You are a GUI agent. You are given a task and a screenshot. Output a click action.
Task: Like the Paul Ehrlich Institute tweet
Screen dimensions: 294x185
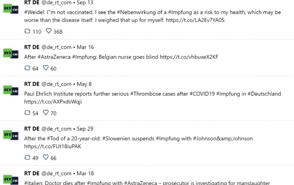[x=46, y=112]
